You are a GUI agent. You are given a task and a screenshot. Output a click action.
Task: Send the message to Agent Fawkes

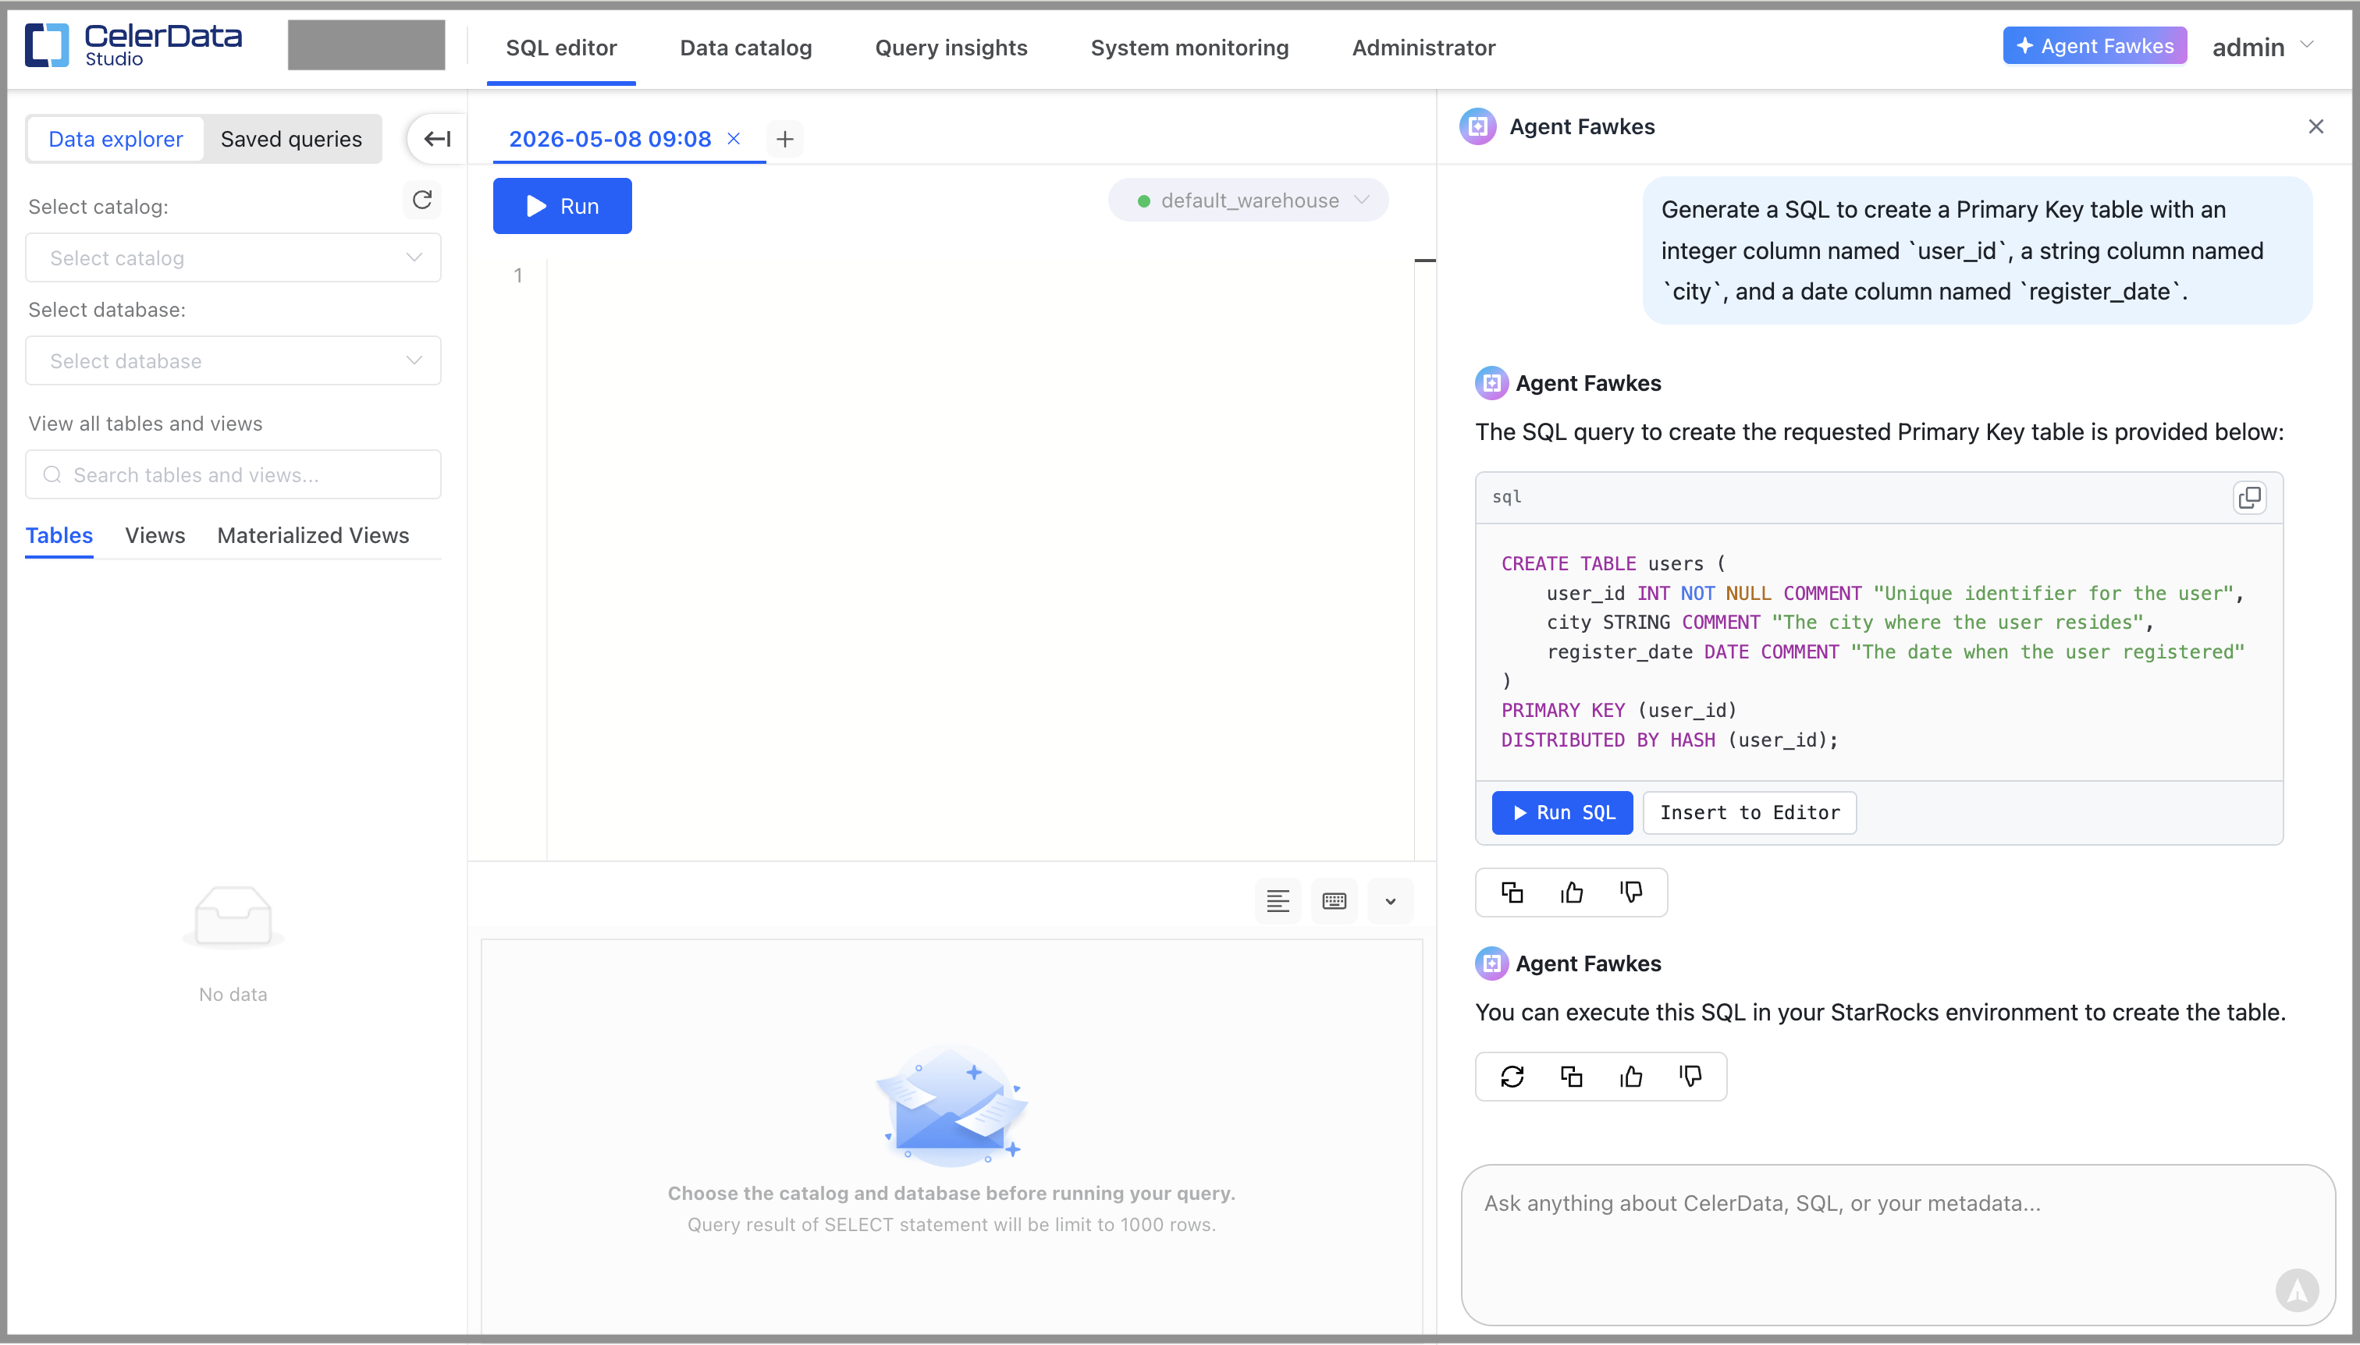click(x=2297, y=1290)
